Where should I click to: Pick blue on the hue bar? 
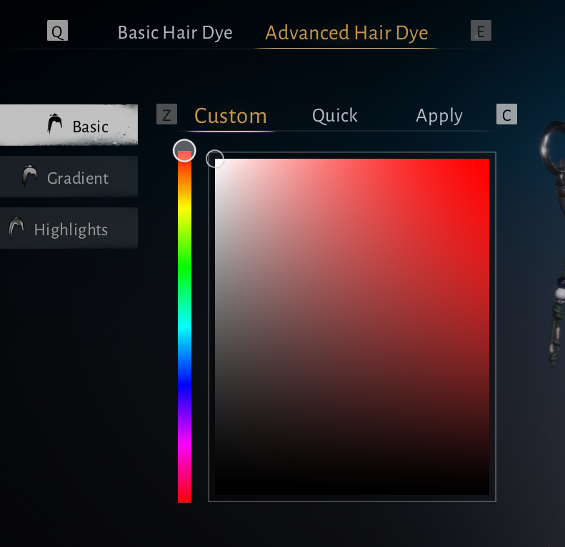pos(184,385)
